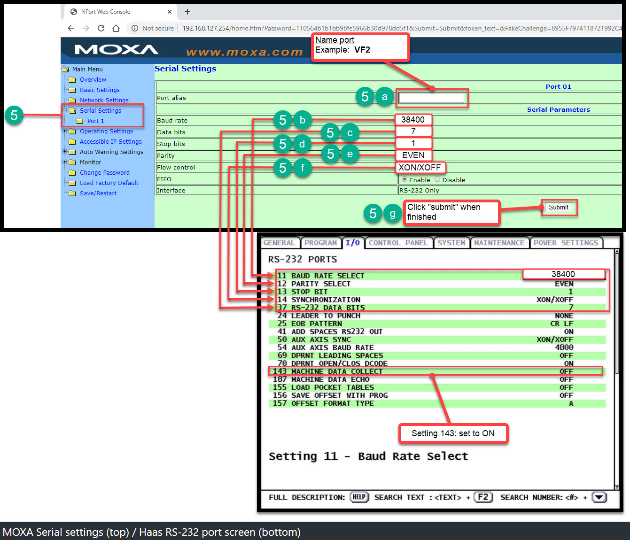Switch to the GENERAL tab on Haas screen
The image size is (630, 540).
(280, 243)
